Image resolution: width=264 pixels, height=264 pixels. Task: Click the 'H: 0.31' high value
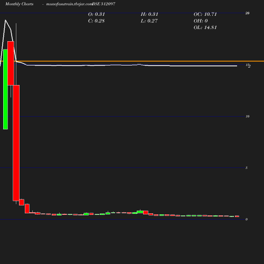pos(149,14)
